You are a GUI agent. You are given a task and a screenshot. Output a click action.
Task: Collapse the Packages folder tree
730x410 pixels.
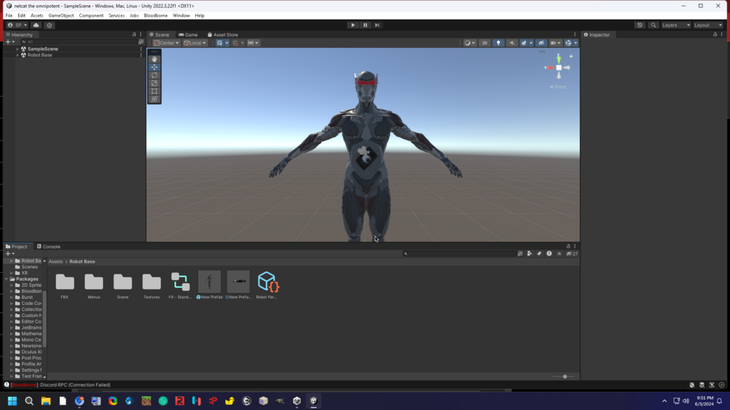[7, 279]
